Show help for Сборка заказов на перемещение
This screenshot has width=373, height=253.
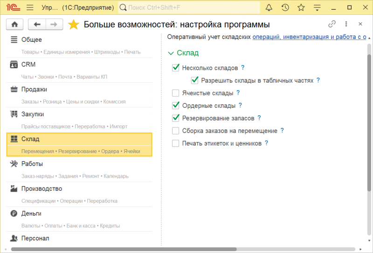tap(282, 131)
